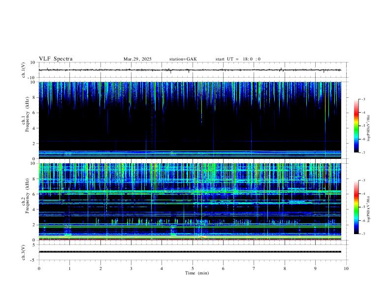The image size is (390, 301).
Task: Click the upper color bar log(PSD) label
Action: pyautogui.click(x=368, y=128)
